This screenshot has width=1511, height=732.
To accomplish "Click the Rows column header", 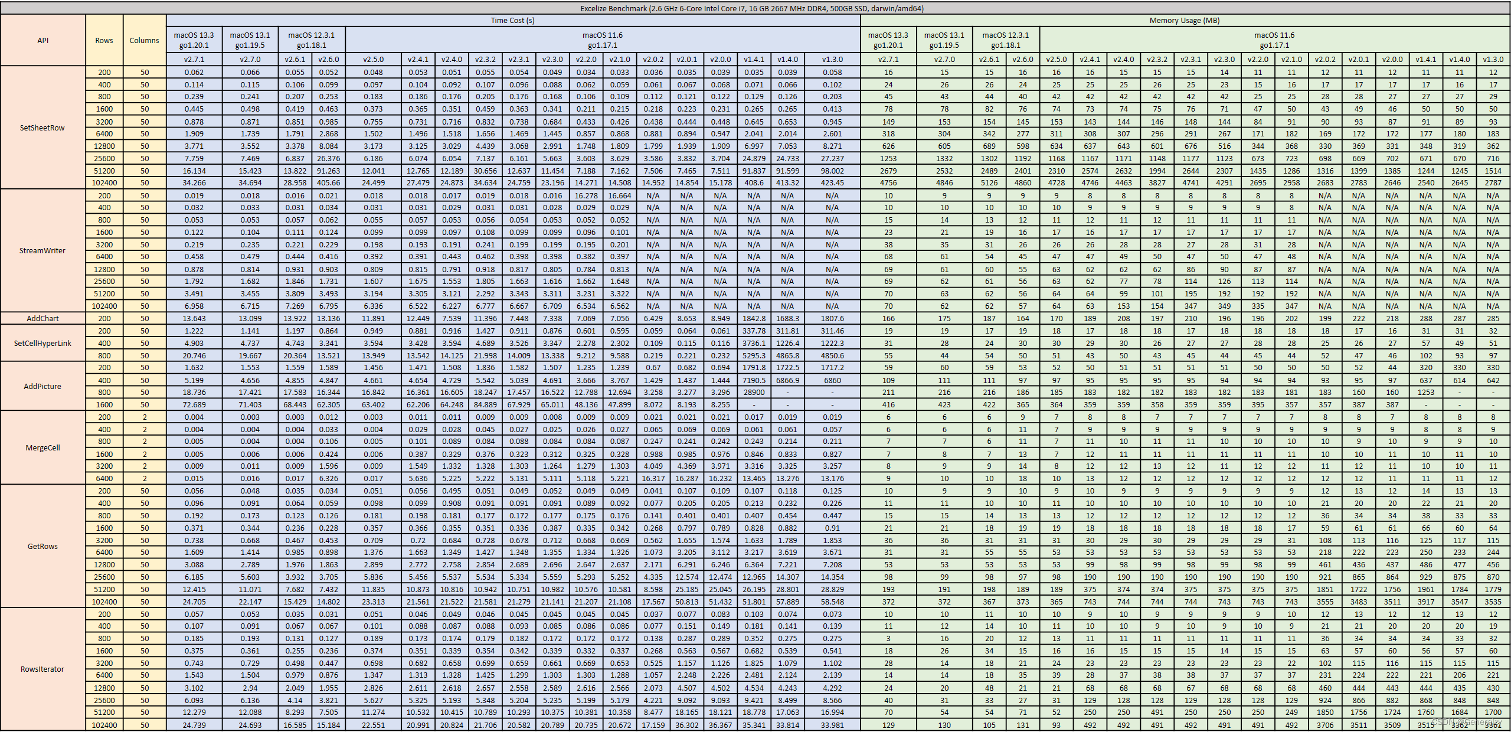I will coord(104,41).
